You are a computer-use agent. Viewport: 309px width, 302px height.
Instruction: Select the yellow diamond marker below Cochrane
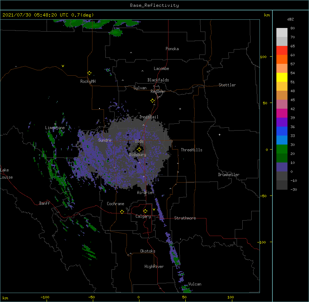122,212
